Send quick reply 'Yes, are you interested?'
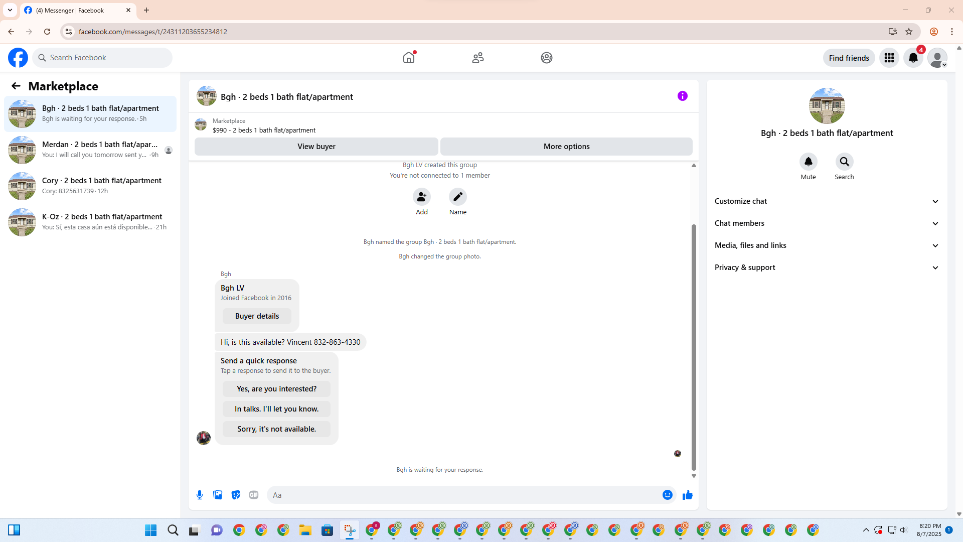963x542 pixels. pos(276,389)
